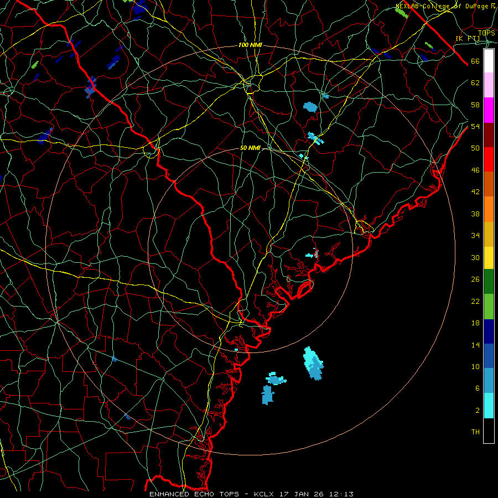Click the legend value '54'
The width and height of the screenshot is (498, 498).
pyautogui.click(x=475, y=126)
